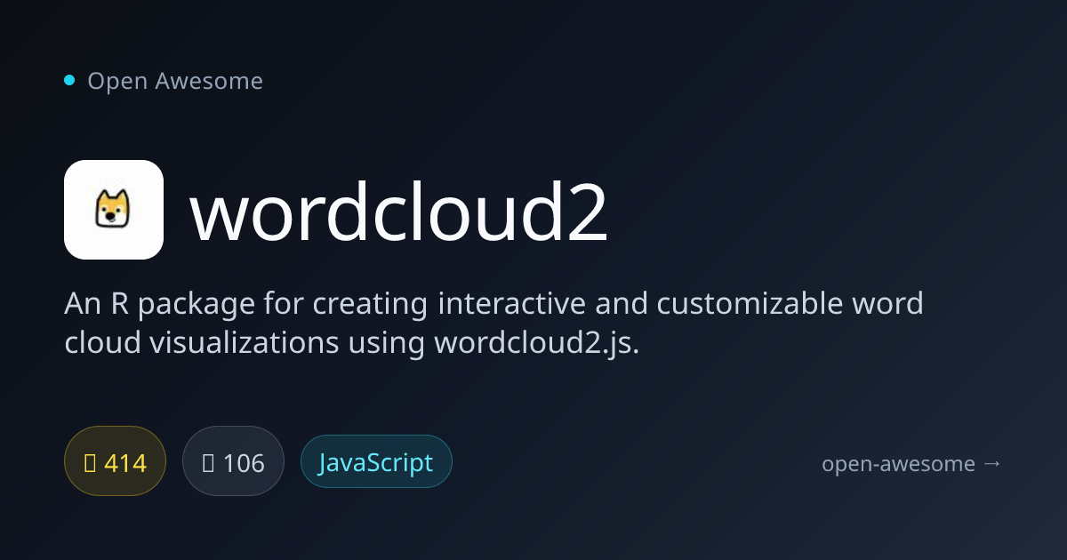The width and height of the screenshot is (1067, 560).
Task: Select the JavaScript language tag
Action: [376, 461]
